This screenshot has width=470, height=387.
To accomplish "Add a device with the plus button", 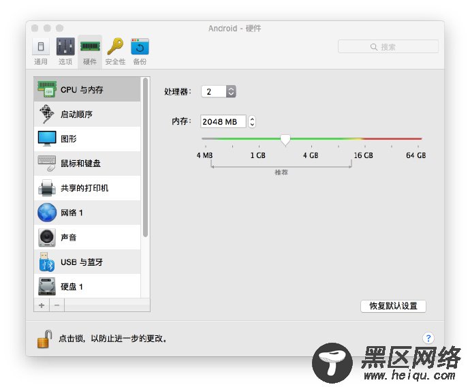I will tap(42, 305).
